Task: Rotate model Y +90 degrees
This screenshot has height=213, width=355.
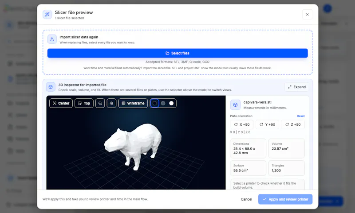Action: pyautogui.click(x=268, y=124)
